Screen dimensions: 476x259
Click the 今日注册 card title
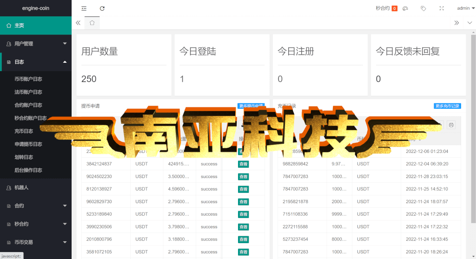tap(296, 51)
